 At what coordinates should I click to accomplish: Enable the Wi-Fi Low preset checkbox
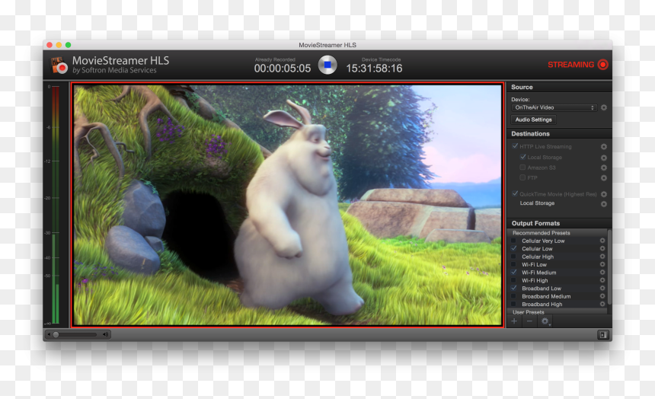(514, 265)
